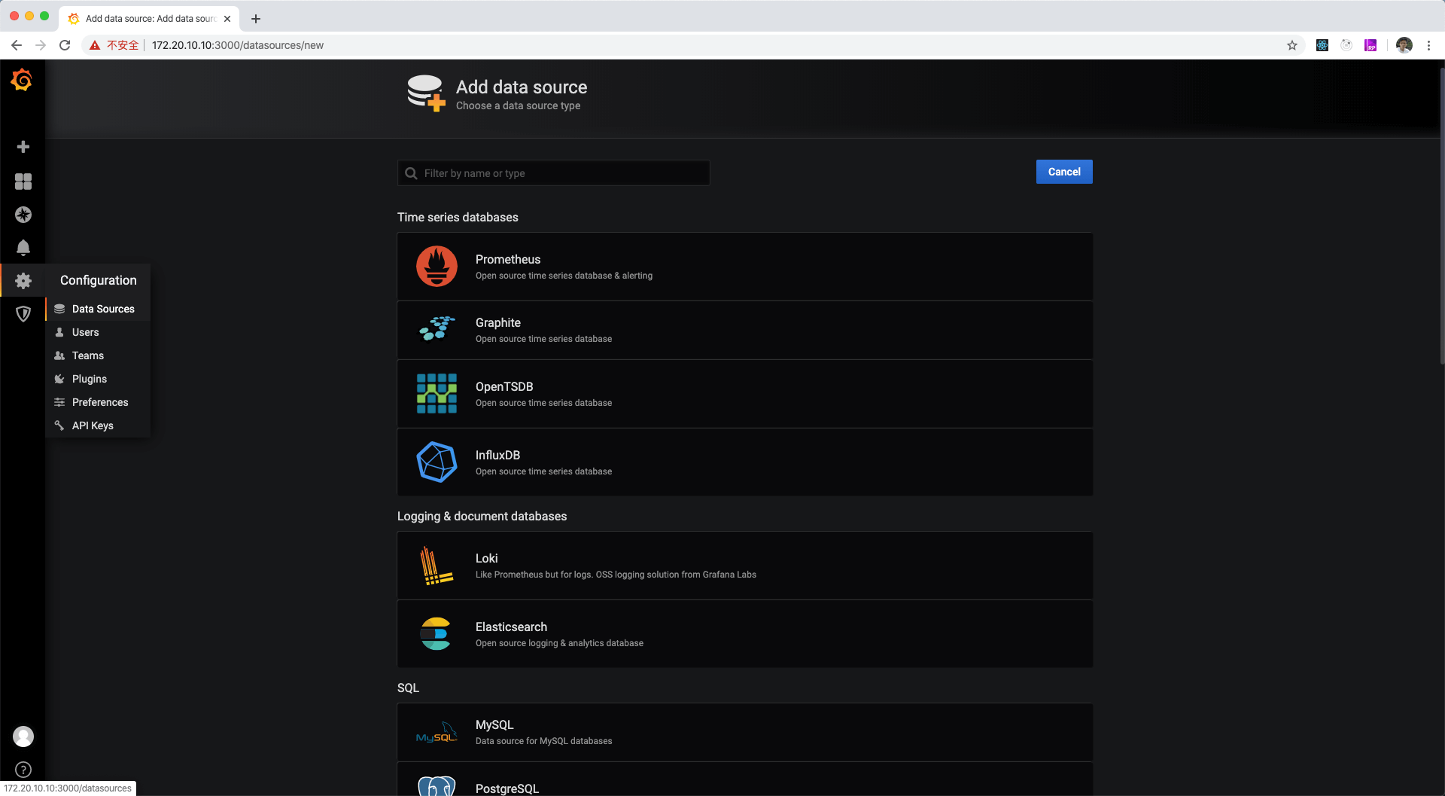Reload the page with browser refresh button
This screenshot has height=796, width=1445.
[x=65, y=45]
